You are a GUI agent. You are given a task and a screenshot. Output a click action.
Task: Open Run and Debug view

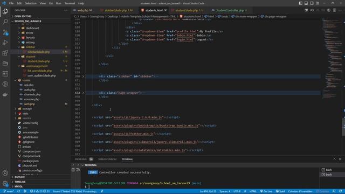(x=5, y=43)
